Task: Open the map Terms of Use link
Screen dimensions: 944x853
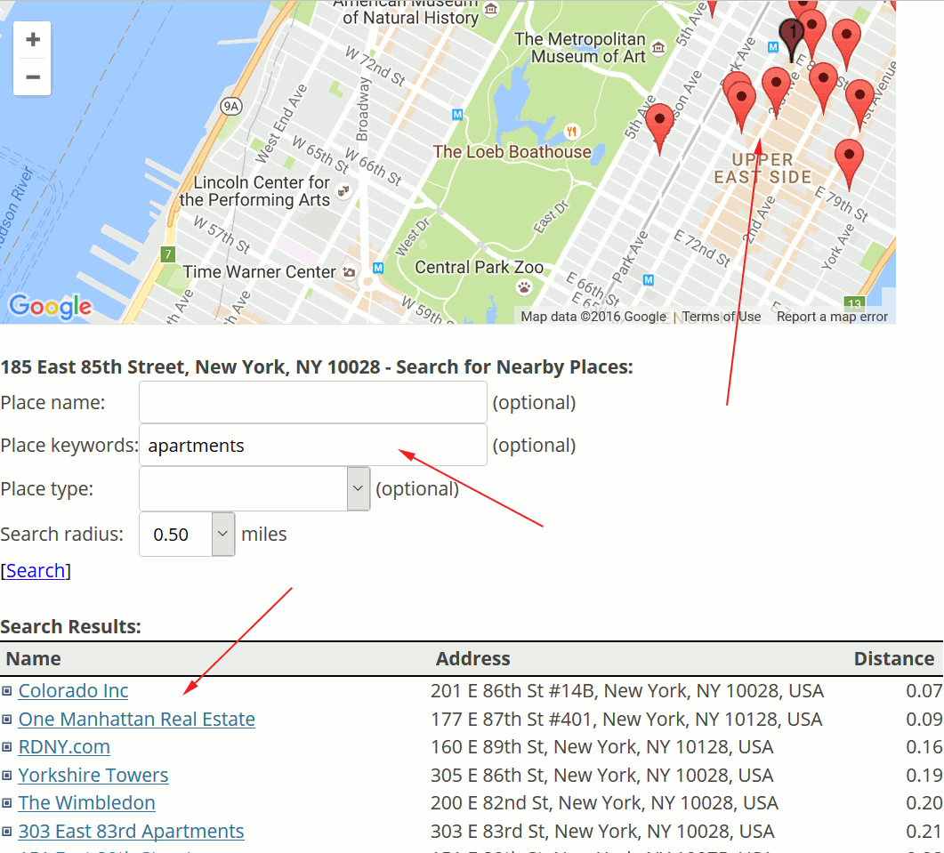Action: tap(722, 317)
